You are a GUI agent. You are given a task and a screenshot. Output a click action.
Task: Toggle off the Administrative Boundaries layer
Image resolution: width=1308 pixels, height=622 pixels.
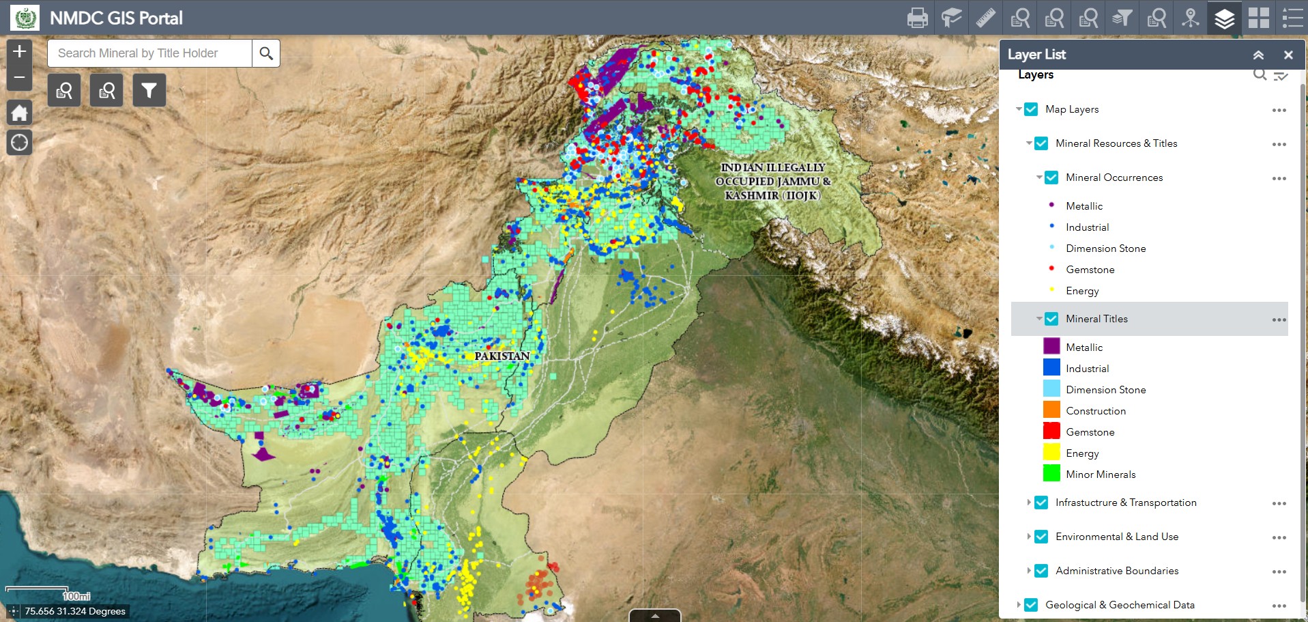1041,570
